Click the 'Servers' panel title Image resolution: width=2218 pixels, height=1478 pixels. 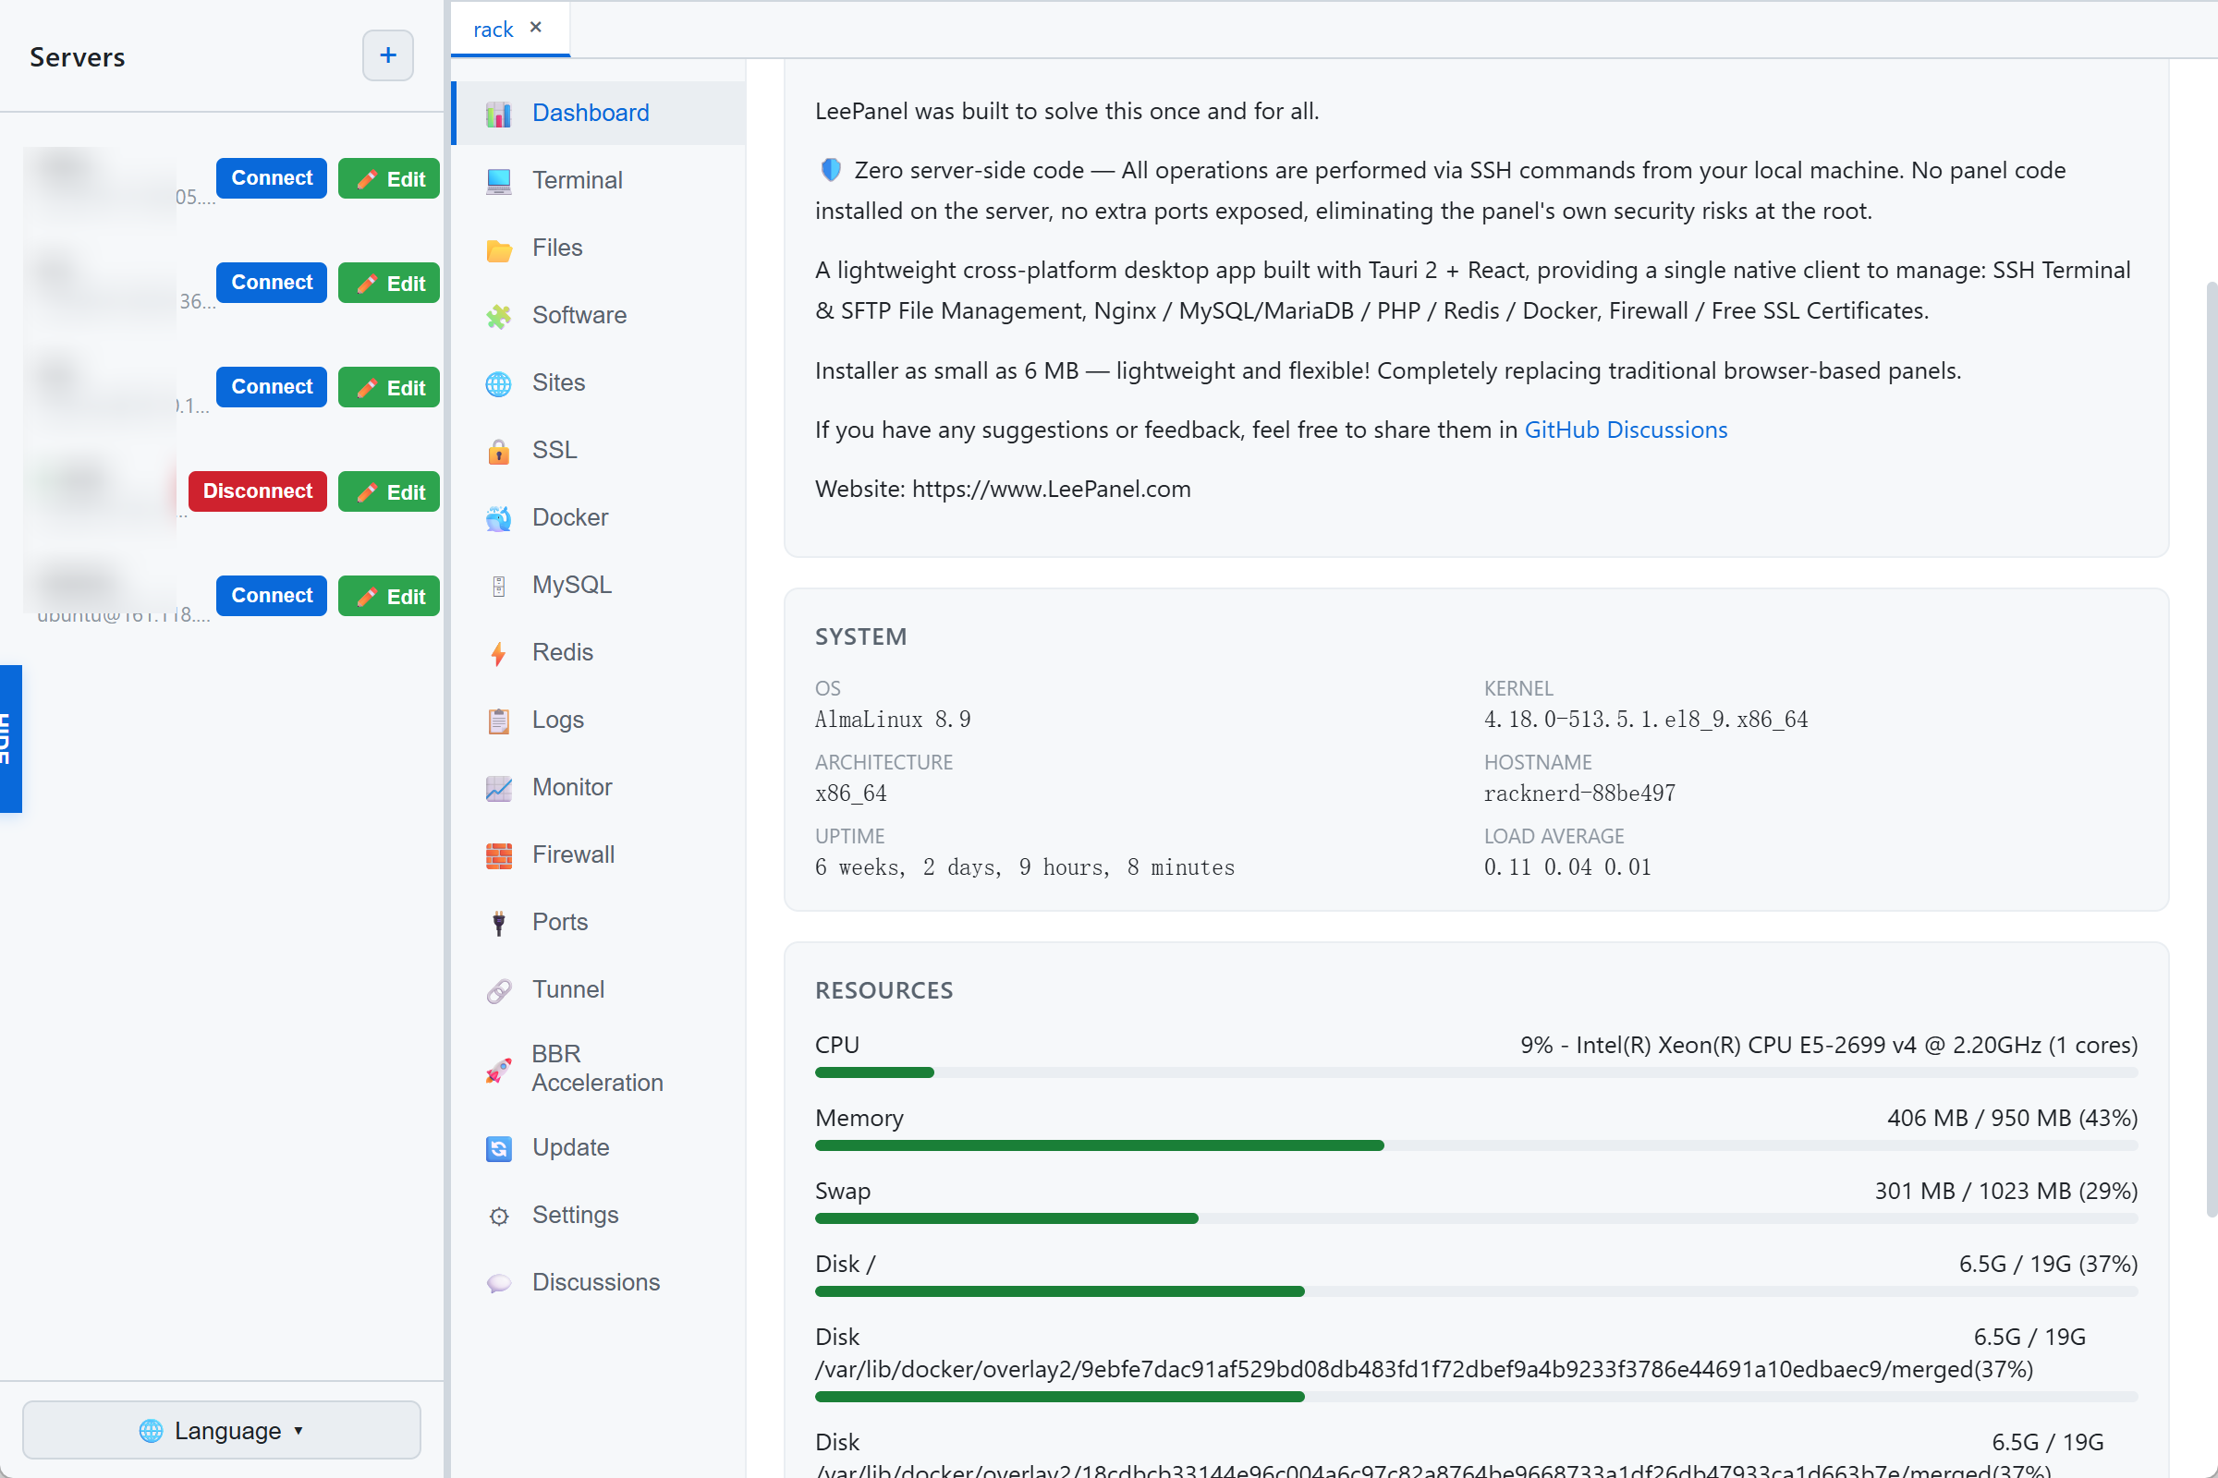pyautogui.click(x=78, y=57)
